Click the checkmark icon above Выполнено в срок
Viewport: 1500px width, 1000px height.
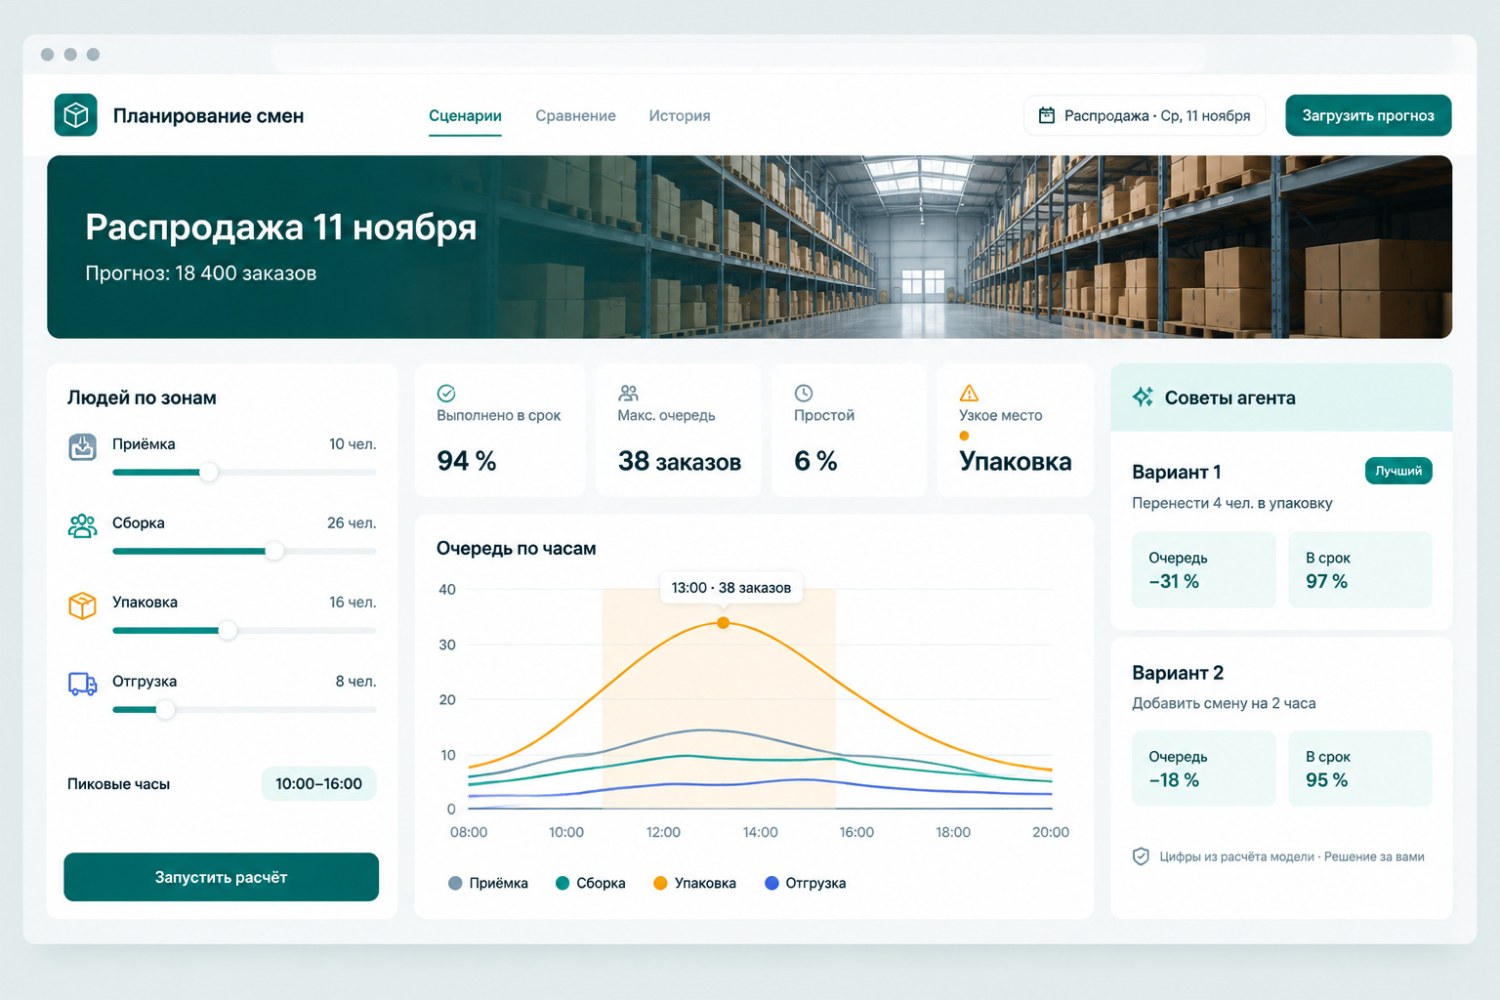click(x=446, y=393)
